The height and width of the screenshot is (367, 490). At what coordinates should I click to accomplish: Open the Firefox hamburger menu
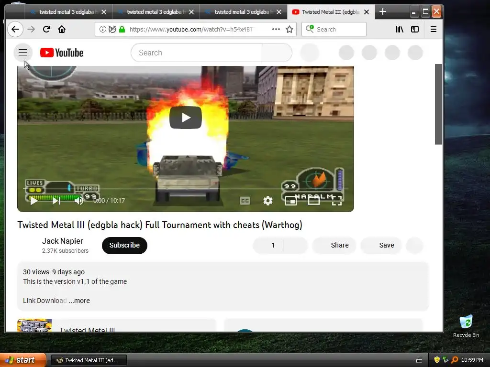(x=434, y=29)
